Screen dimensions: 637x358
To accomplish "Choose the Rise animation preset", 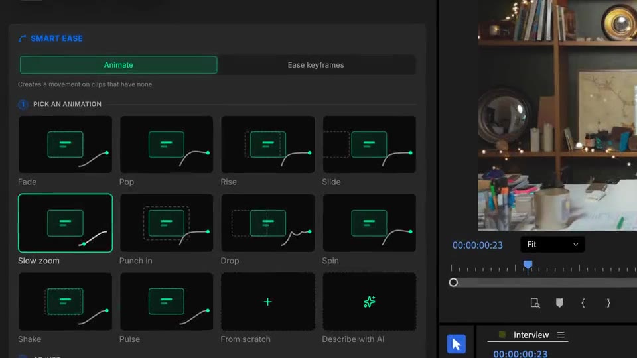I will [x=267, y=145].
